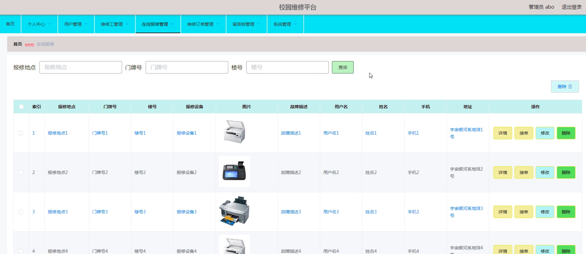The height and width of the screenshot is (254, 586).
Task: Click 接单 button for row 3
Action: click(x=524, y=212)
